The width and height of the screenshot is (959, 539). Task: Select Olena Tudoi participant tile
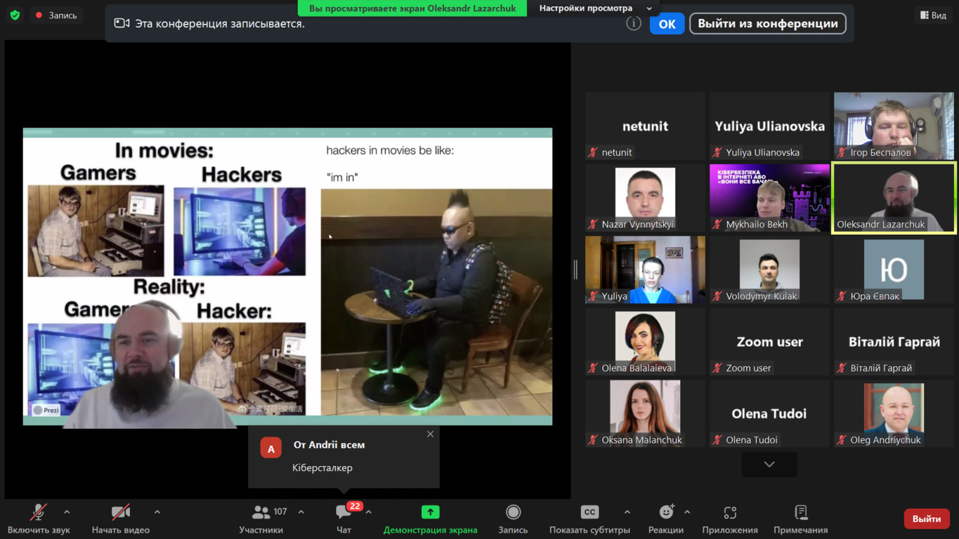[x=769, y=413]
